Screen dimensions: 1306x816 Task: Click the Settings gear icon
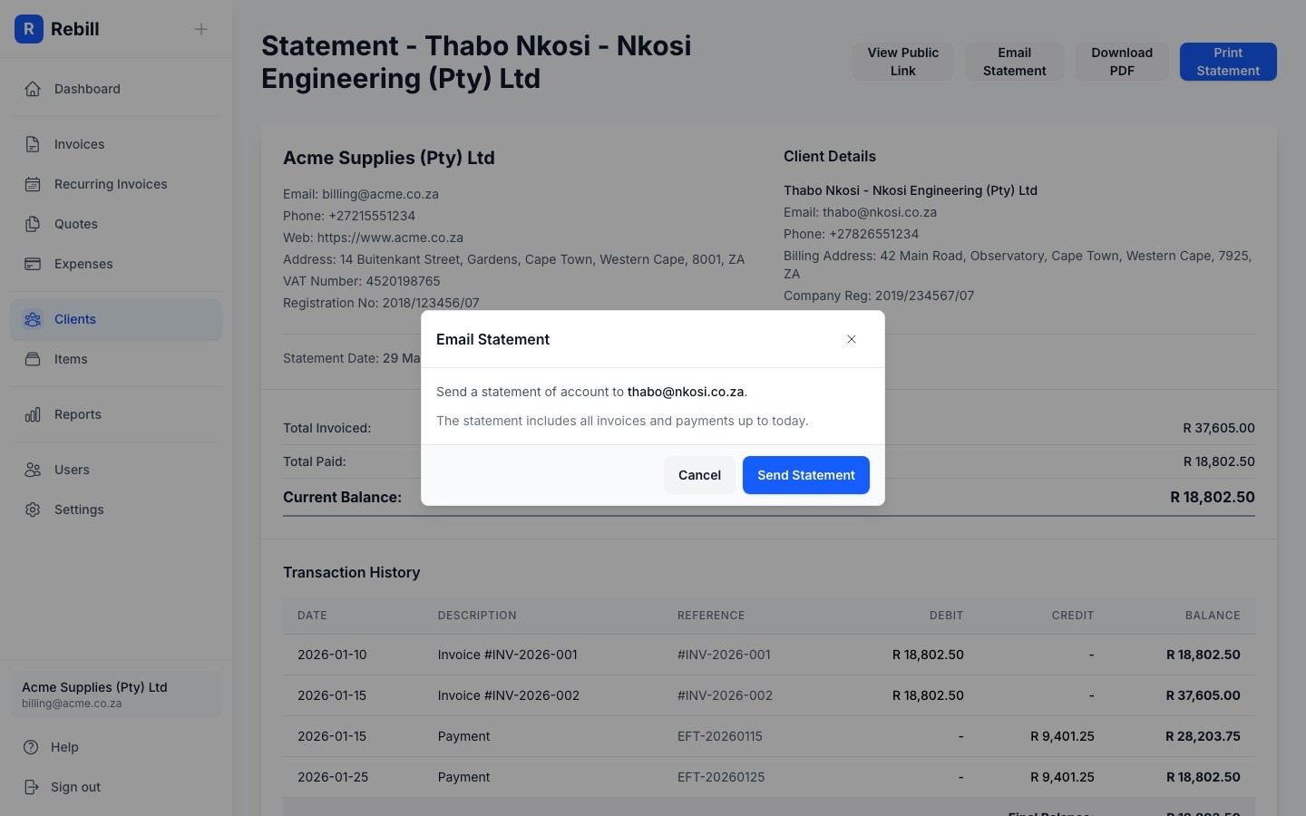pos(33,510)
